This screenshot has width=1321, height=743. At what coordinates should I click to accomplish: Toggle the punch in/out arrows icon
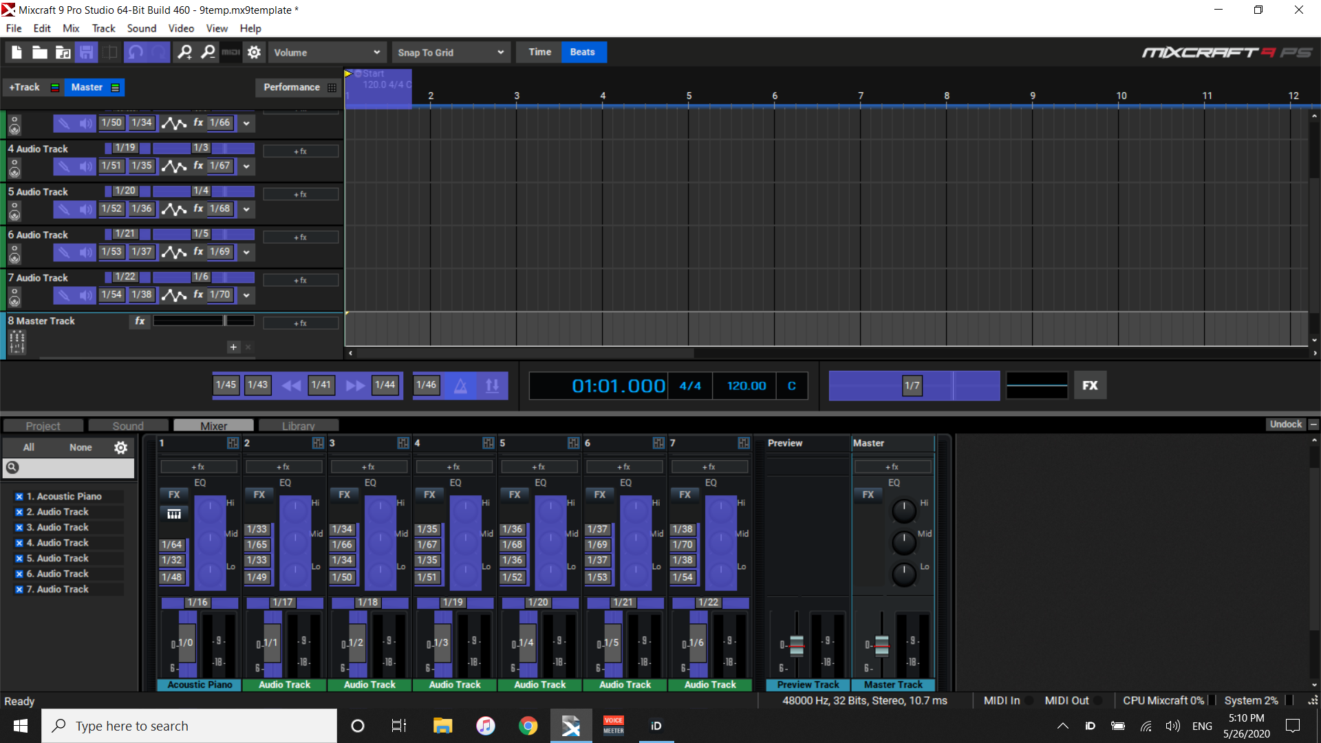coord(493,385)
